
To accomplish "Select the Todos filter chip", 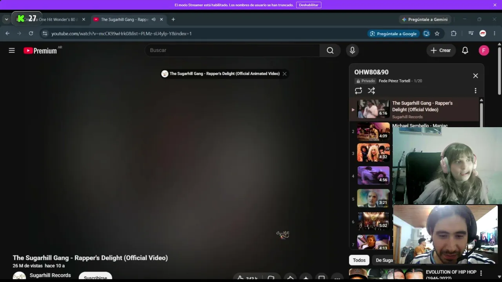I will pyautogui.click(x=359, y=260).
